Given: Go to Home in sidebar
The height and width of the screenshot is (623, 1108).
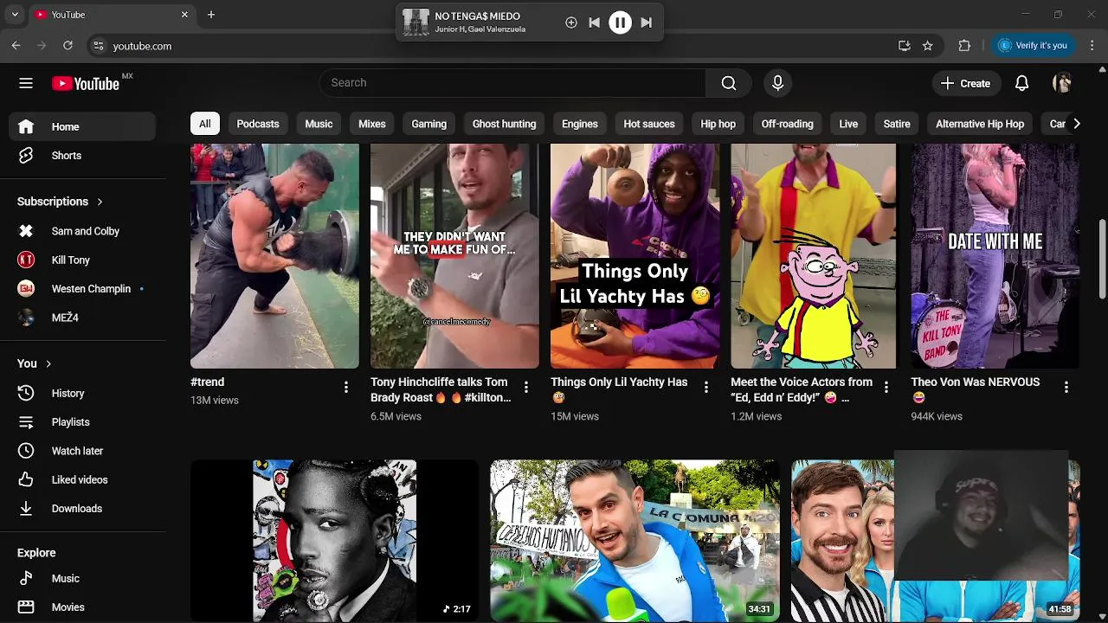Looking at the screenshot, I should tap(82, 126).
